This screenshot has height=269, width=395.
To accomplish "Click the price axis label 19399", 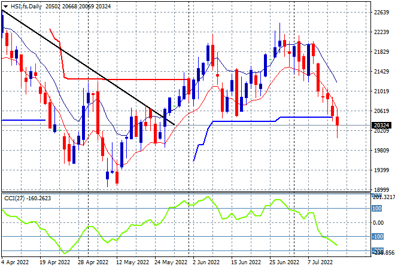I will 381,170.
